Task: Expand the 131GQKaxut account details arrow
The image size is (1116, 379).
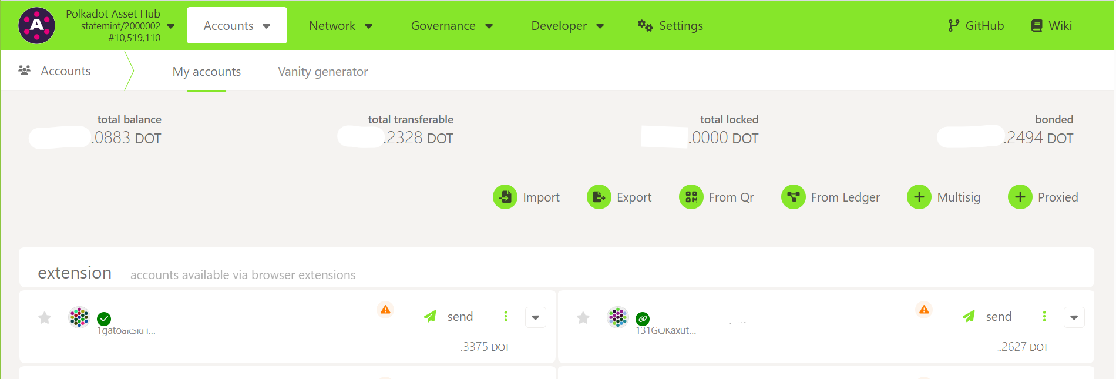Action: [1074, 317]
